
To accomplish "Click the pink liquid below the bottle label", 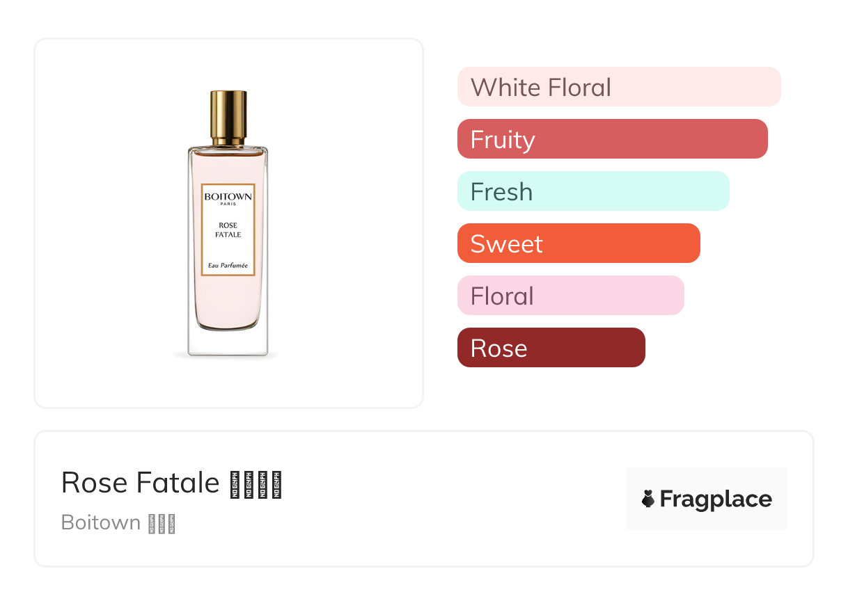I will coord(228,303).
